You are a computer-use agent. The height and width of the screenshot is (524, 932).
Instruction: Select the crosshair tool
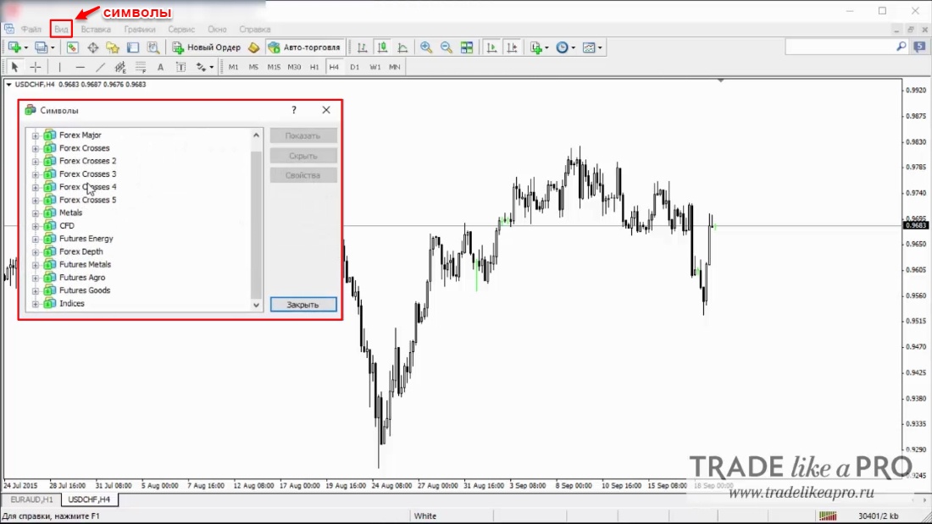click(35, 67)
